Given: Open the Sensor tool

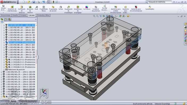Looking at the screenshot, I should [61, 8].
